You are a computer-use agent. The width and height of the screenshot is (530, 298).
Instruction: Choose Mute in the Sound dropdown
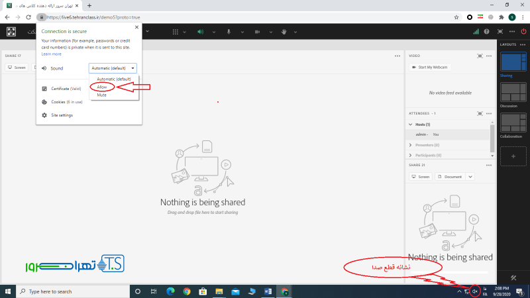(102, 95)
